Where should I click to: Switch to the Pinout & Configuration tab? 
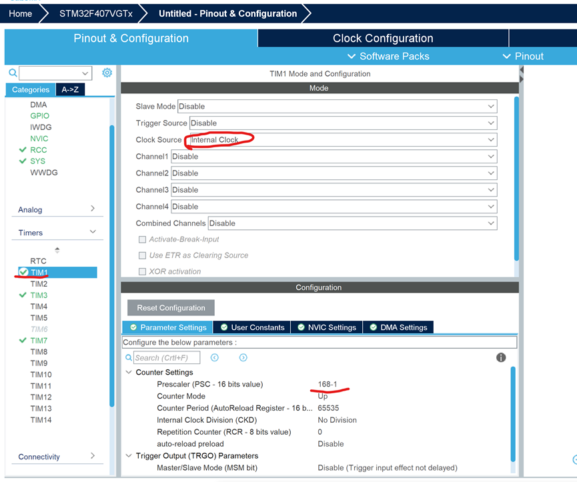pos(131,38)
